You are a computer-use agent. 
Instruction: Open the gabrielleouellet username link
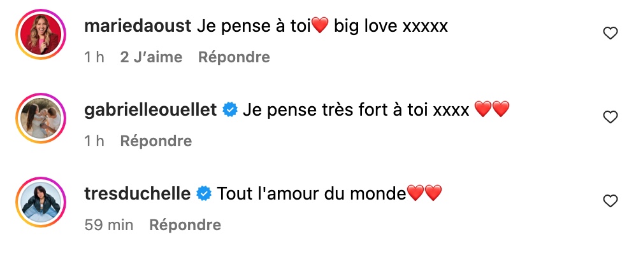click(150, 110)
